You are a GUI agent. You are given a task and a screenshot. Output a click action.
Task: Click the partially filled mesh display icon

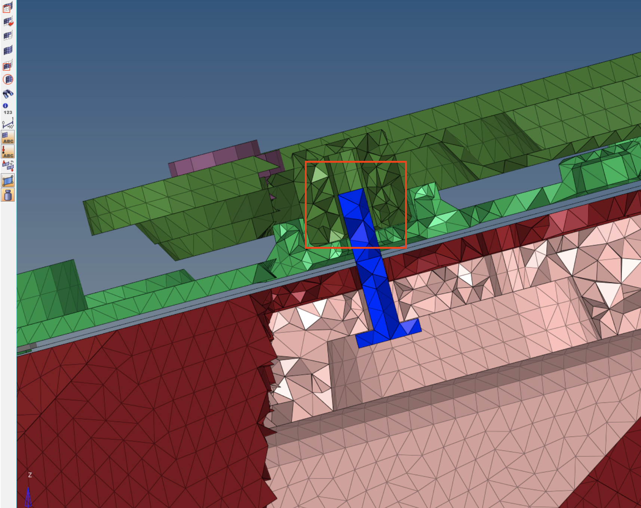tap(8, 36)
